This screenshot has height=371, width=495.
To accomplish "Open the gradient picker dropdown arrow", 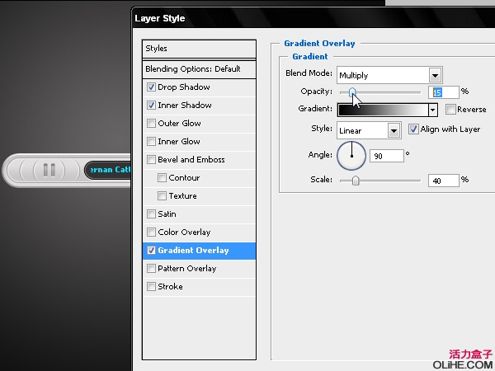I will (x=433, y=110).
